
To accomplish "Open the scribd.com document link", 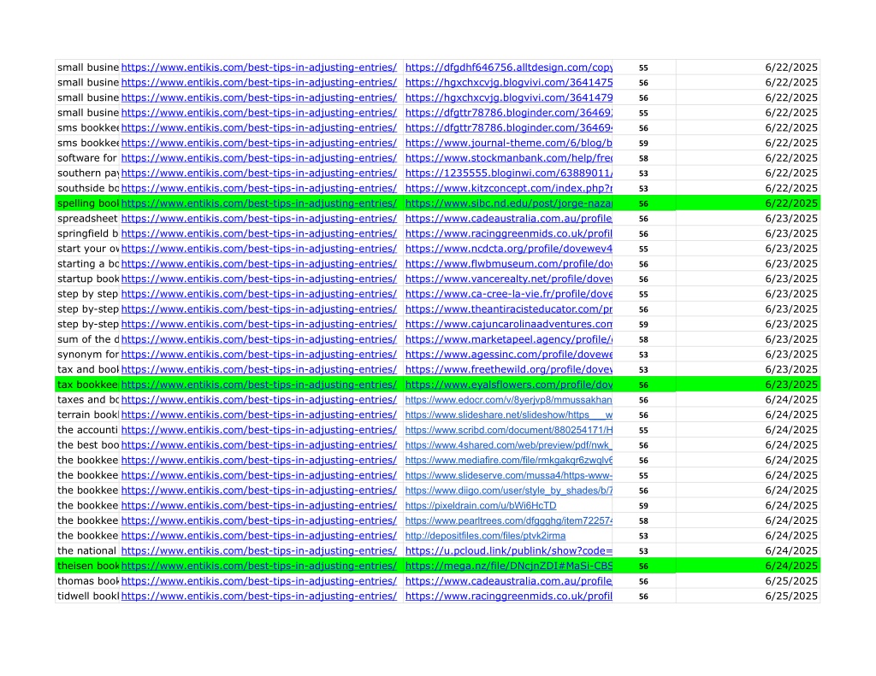I will click(508, 430).
